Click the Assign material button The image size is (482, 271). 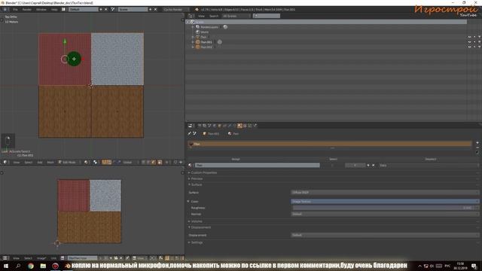pyautogui.click(x=236, y=159)
